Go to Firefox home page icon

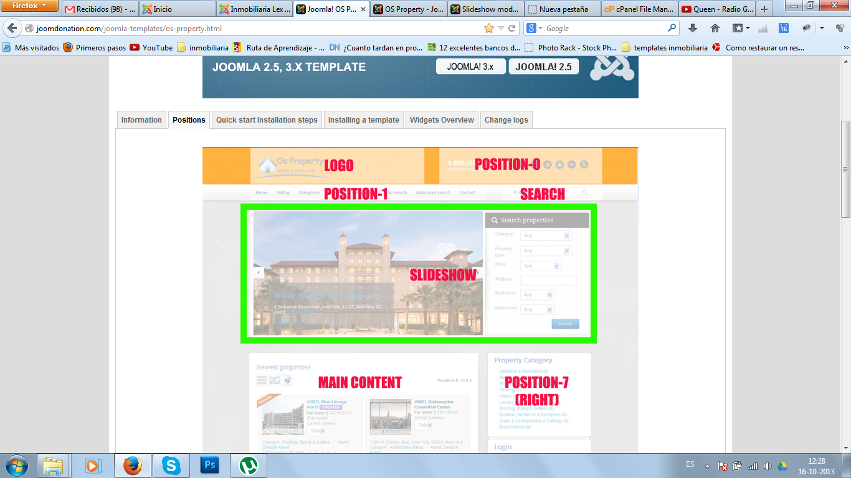(x=715, y=28)
